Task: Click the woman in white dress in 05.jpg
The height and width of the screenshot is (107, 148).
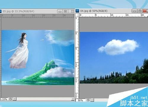Action: pos(20,51)
